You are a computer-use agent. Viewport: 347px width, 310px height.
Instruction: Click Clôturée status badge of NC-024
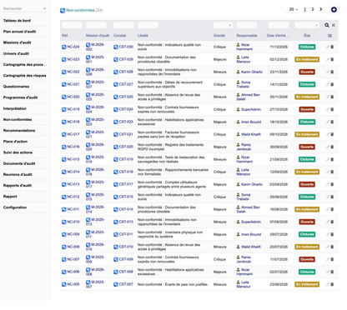(307, 47)
